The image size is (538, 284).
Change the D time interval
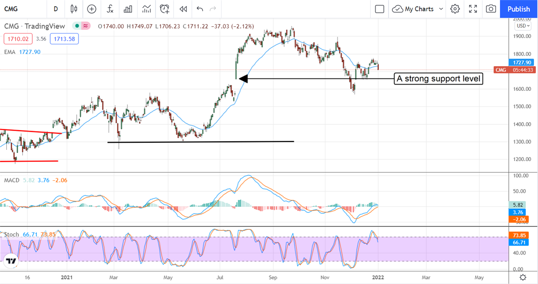pyautogui.click(x=56, y=8)
